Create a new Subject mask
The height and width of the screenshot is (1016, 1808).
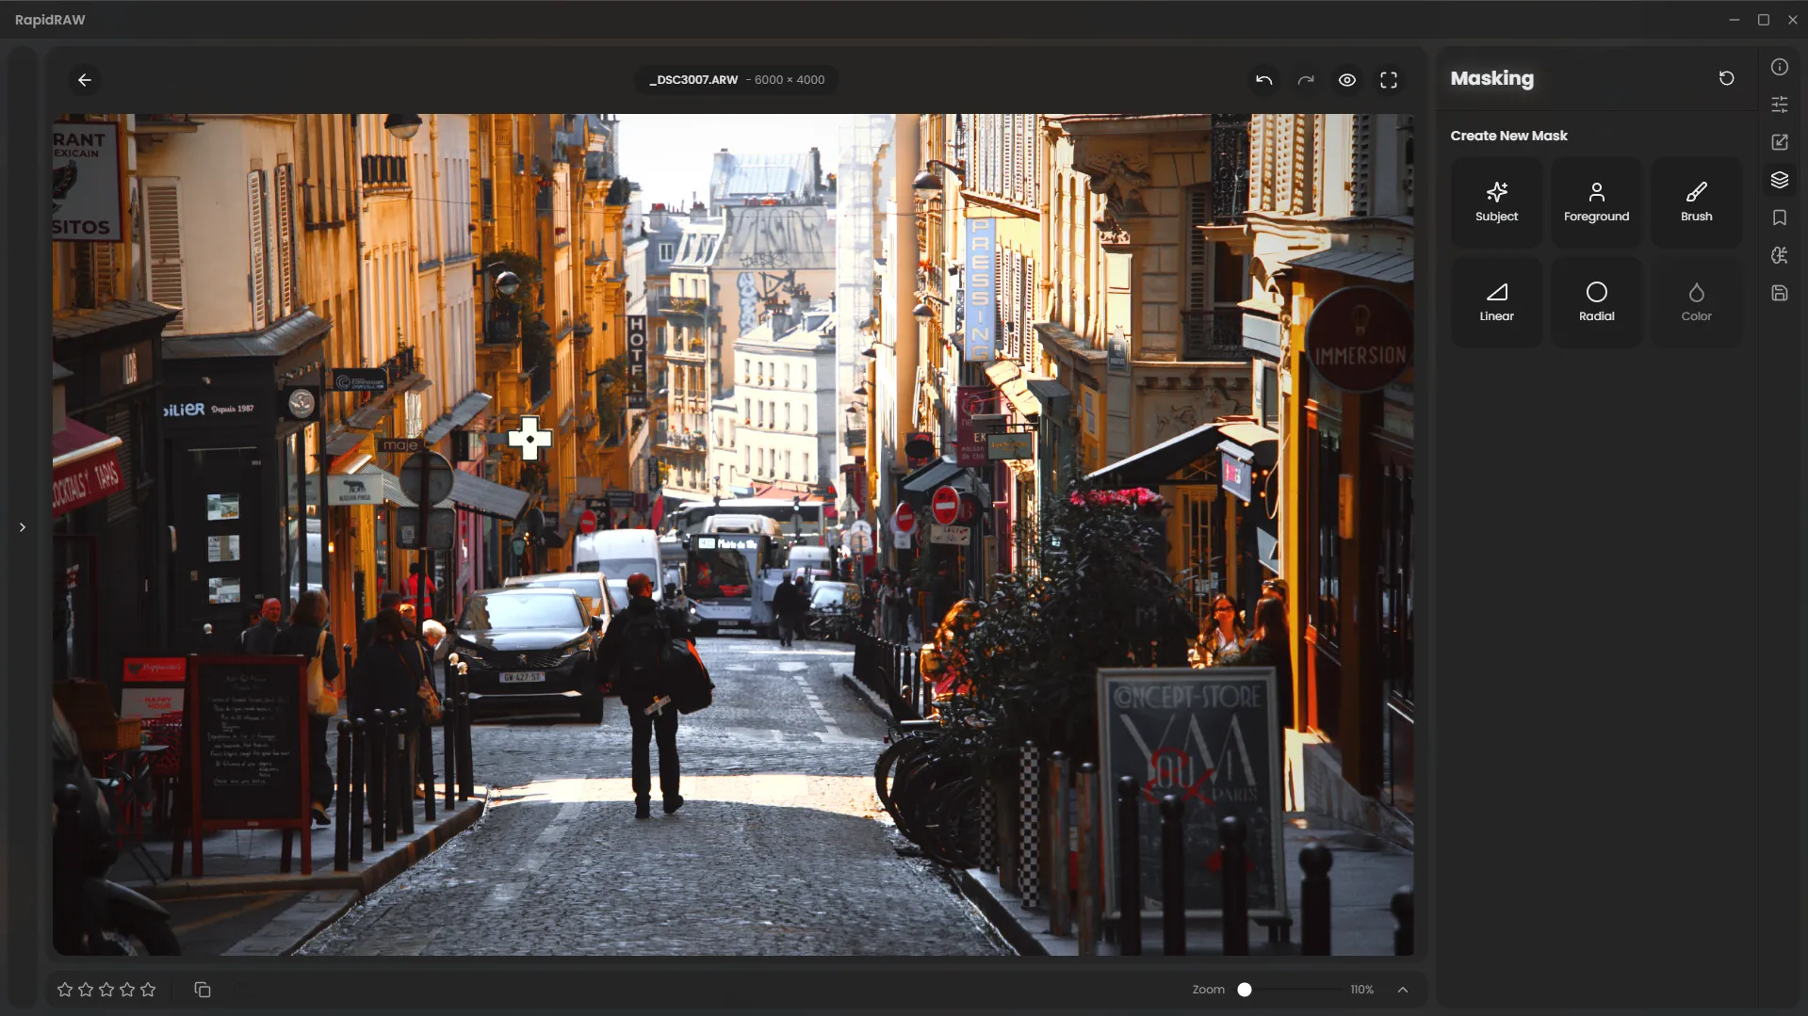point(1496,202)
